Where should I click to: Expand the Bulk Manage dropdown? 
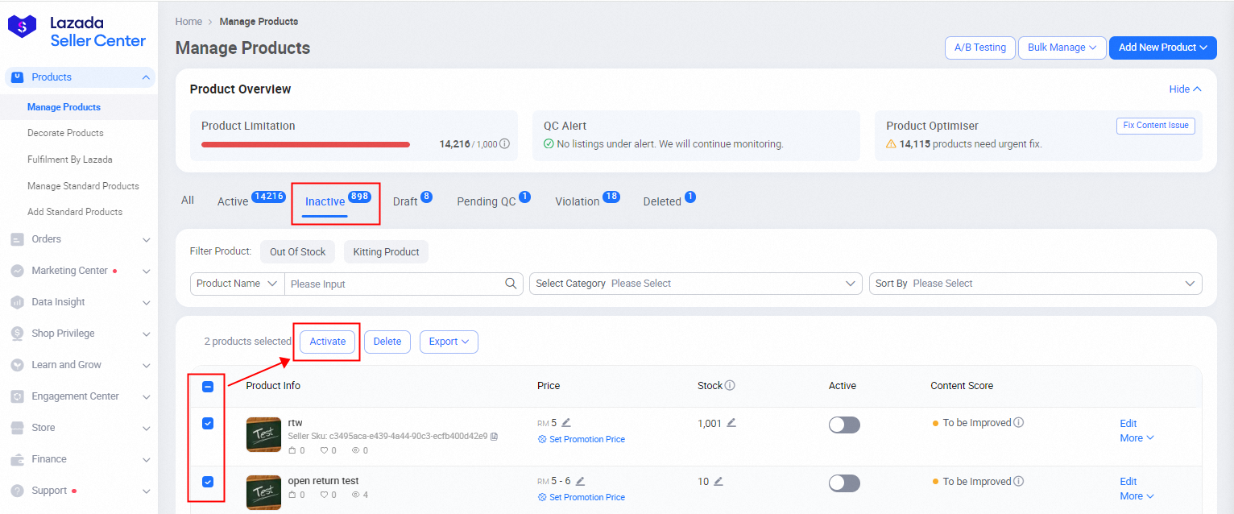coord(1062,48)
